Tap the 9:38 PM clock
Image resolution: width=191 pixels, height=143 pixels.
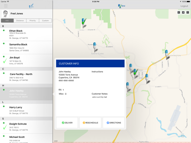click(95, 2)
